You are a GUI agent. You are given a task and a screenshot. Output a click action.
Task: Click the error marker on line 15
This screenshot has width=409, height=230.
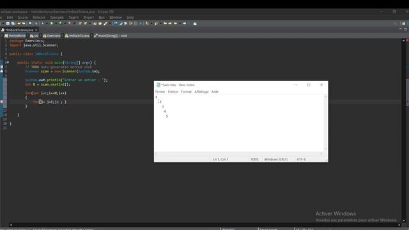[1, 102]
